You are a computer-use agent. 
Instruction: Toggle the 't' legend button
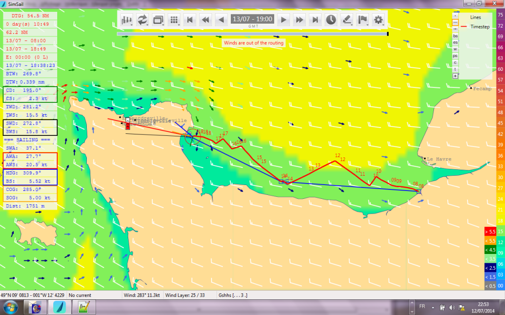tap(455, 69)
